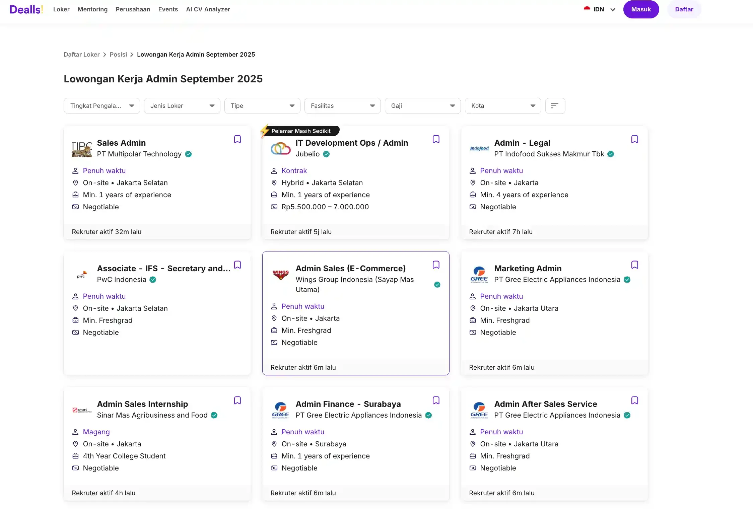The image size is (753, 509).
Task: Go to Posisi breadcrumb
Action: tap(118, 55)
